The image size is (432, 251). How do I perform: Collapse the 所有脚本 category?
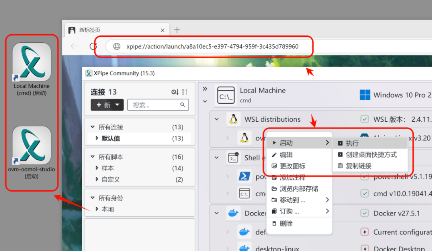coord(92,157)
